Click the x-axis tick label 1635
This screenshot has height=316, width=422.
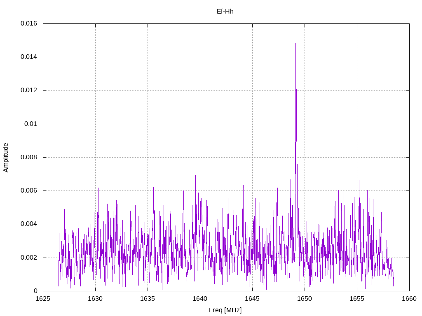[x=148, y=299]
